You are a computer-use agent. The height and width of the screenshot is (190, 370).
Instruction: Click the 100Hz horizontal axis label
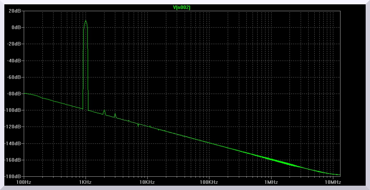(x=24, y=182)
